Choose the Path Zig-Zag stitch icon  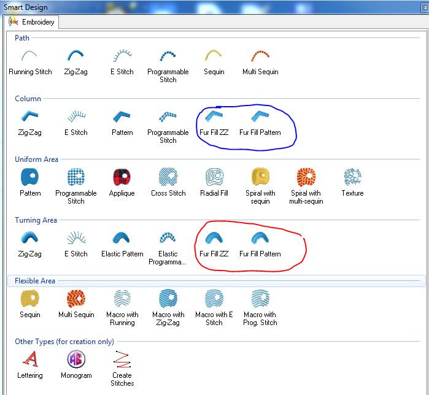pos(75,55)
